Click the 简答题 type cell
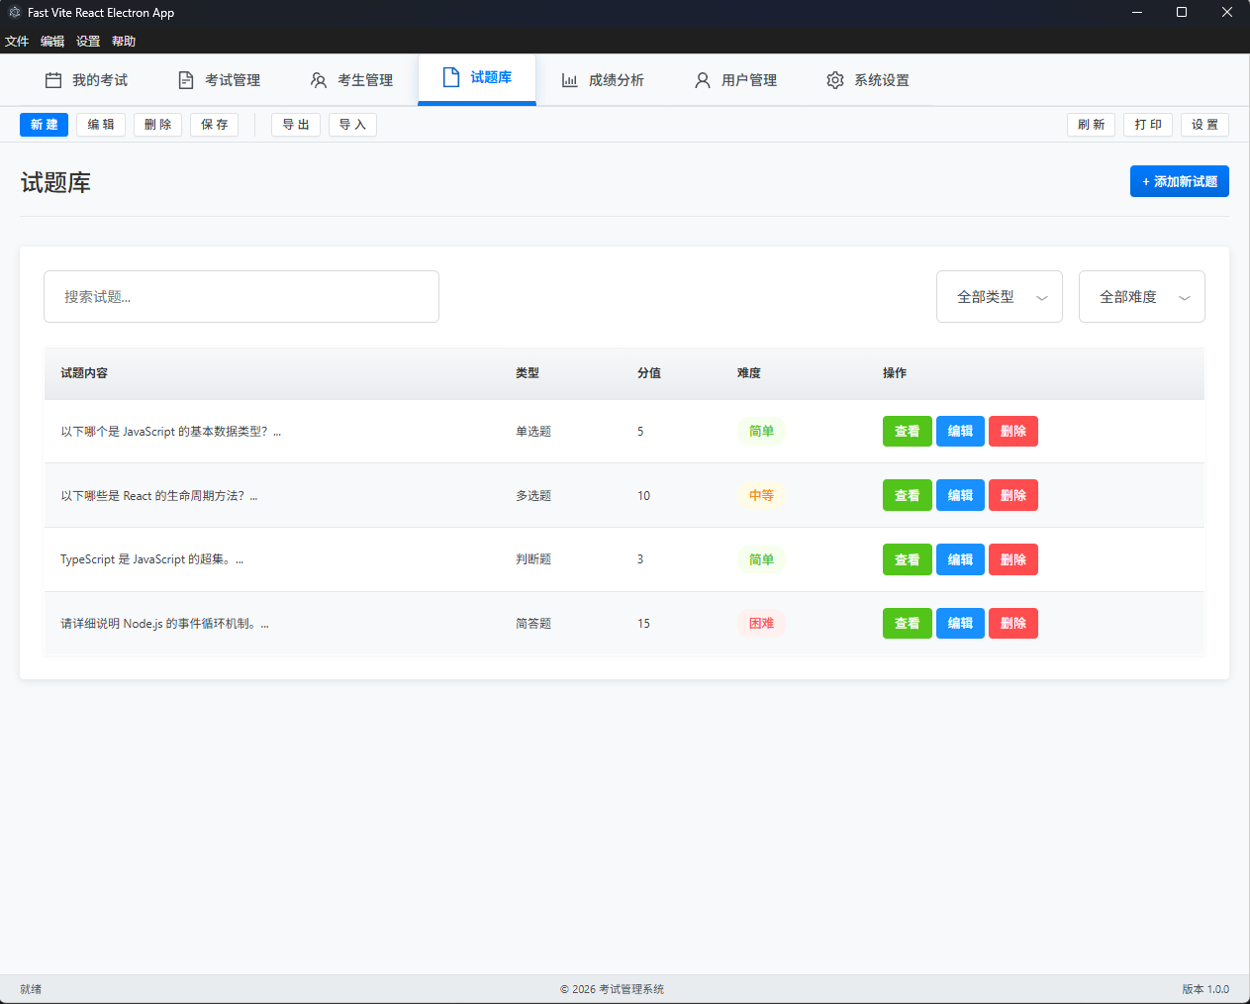 tap(533, 624)
